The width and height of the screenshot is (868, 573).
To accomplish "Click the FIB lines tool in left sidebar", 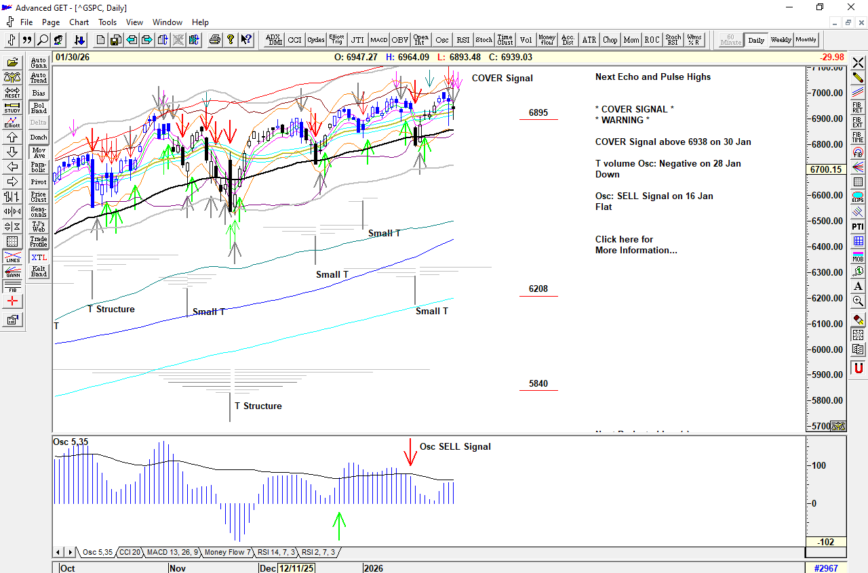I will tap(12, 286).
